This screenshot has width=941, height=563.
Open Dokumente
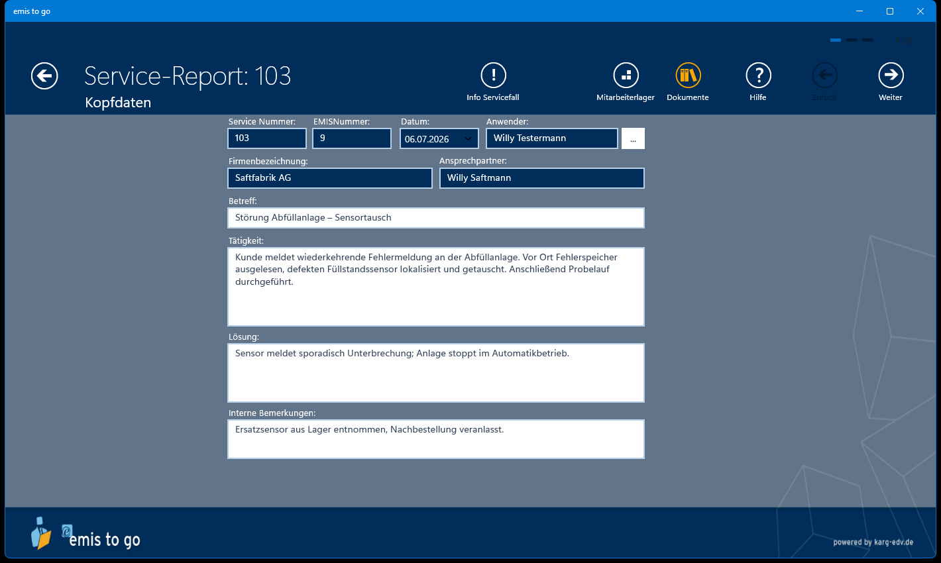tap(688, 81)
